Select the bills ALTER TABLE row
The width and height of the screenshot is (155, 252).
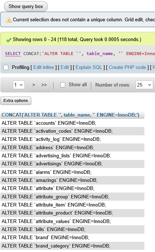tap(72, 230)
